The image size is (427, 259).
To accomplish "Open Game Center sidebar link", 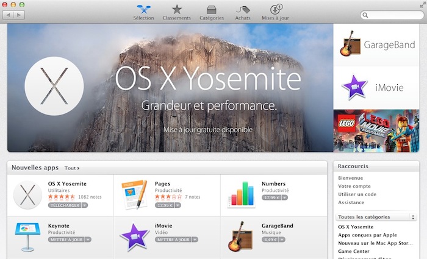I will coord(354,251).
